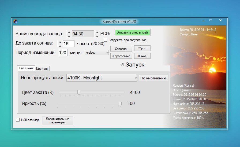Toggle the 24h time format checkbox
Viewport: 240px width, 147px height.
click(x=102, y=34)
